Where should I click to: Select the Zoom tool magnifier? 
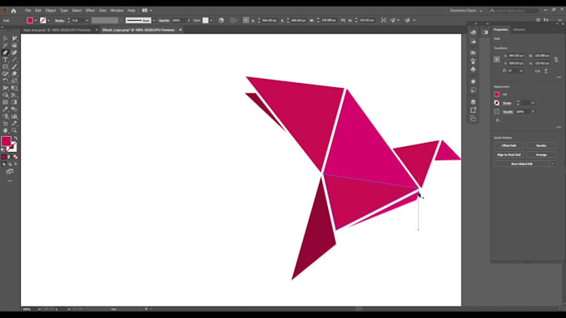(x=14, y=130)
